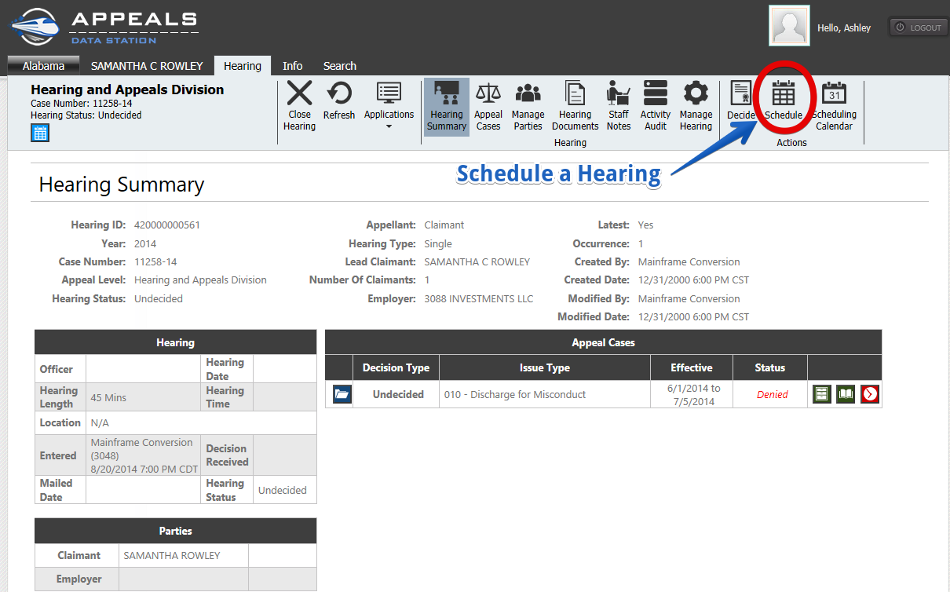This screenshot has width=950, height=592.
Task: Select Hearing Summary in the toolbar
Action: (447, 106)
